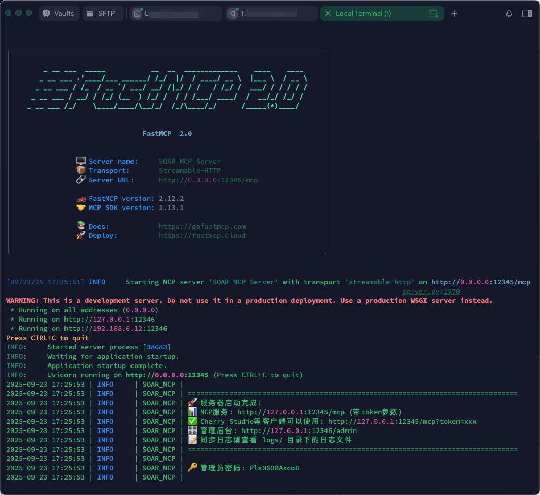The height and width of the screenshot is (495, 540).
Task: Toggle the right sidebar panel icon
Action: [527, 13]
